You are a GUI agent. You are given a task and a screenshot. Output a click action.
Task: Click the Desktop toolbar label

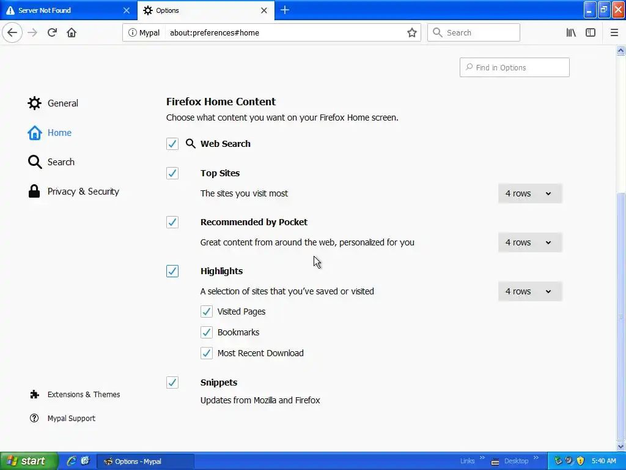pos(516,461)
